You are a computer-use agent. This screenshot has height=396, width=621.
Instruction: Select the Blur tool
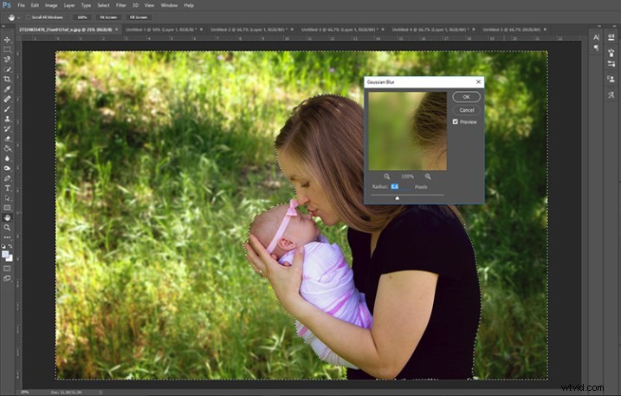(x=7, y=159)
